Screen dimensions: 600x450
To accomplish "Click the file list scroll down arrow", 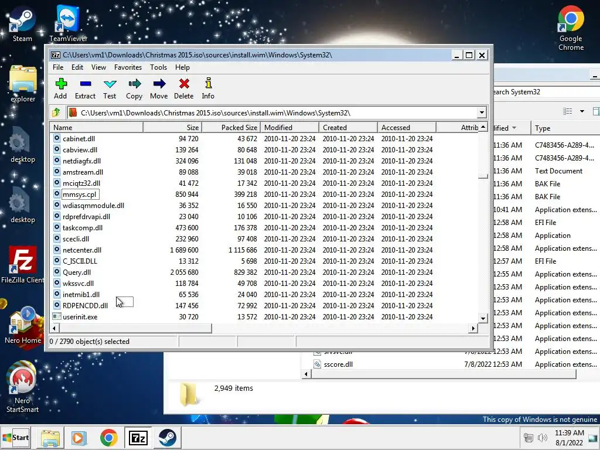I will (483, 318).
